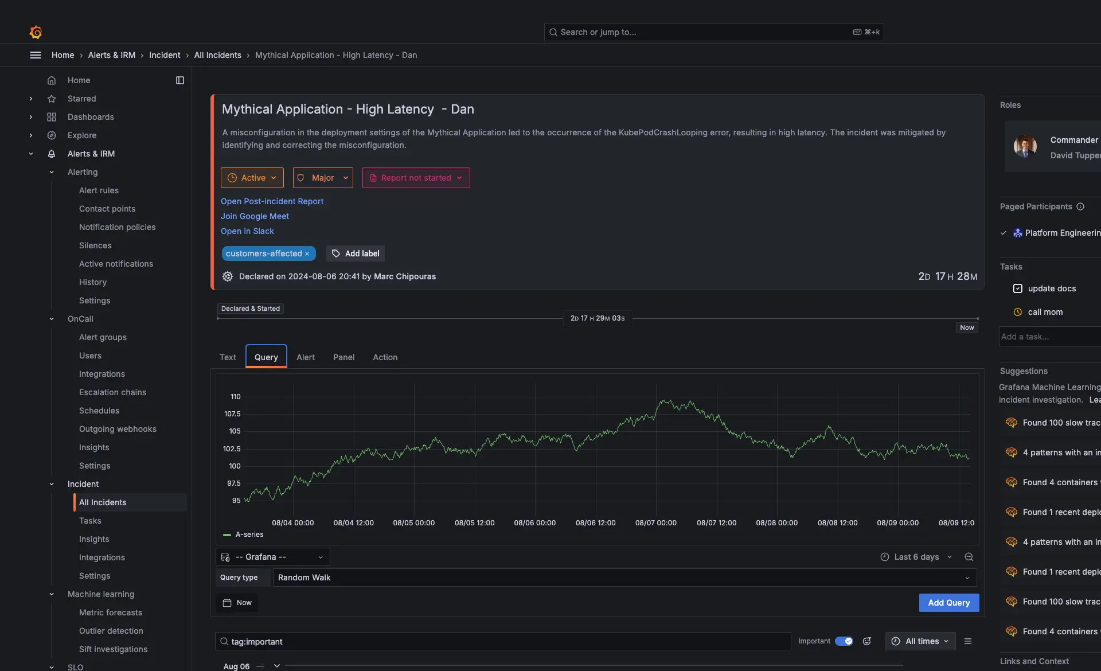Click the Declared & Started timeline marker
Image resolution: width=1101 pixels, height=671 pixels.
tap(251, 309)
